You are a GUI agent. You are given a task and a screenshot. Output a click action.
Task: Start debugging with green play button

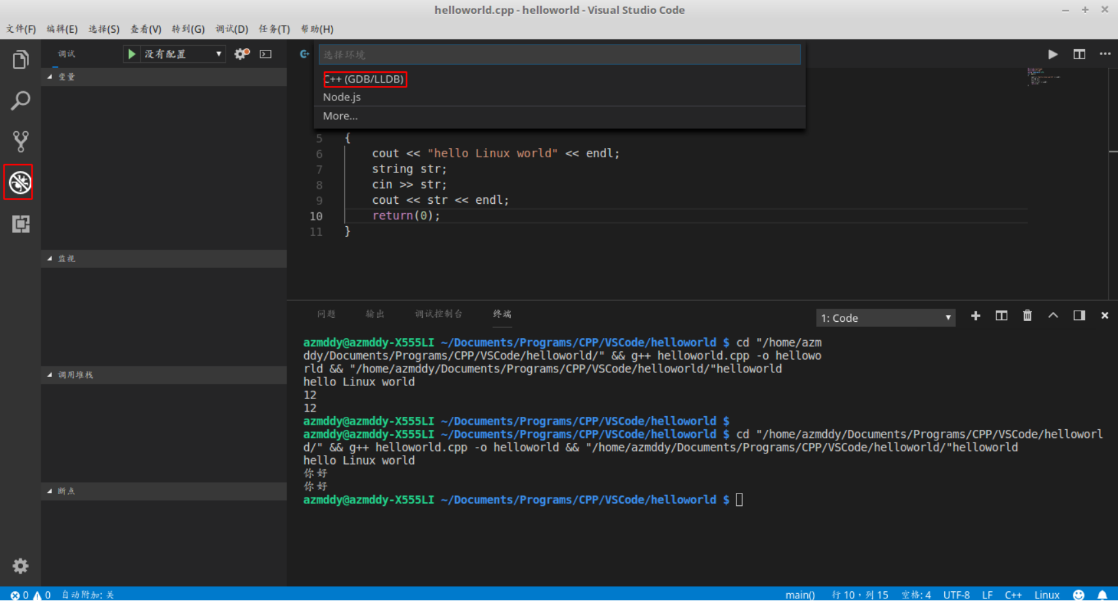pos(132,54)
